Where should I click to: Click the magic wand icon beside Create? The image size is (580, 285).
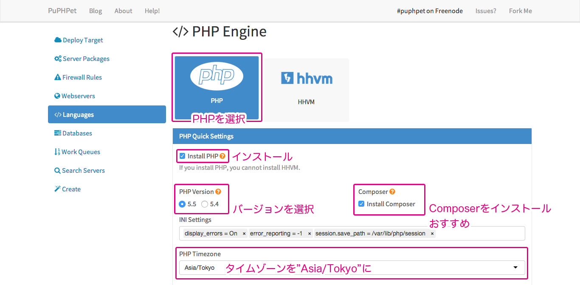click(x=57, y=189)
